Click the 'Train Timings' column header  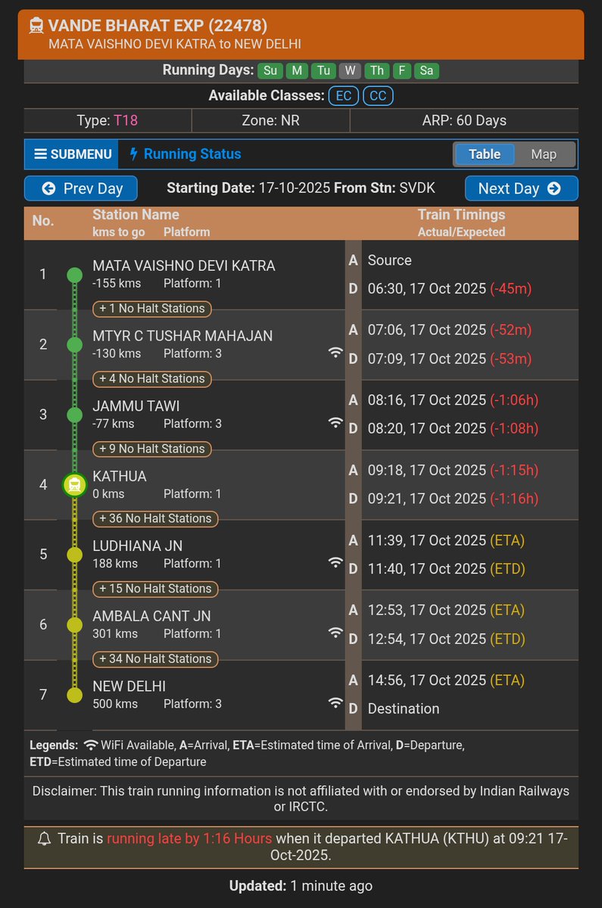point(461,215)
